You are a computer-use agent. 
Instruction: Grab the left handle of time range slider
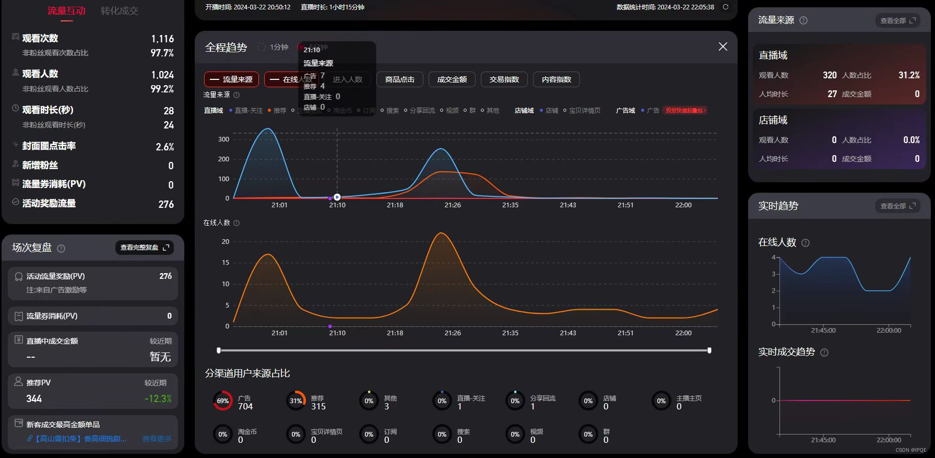pyautogui.click(x=219, y=350)
